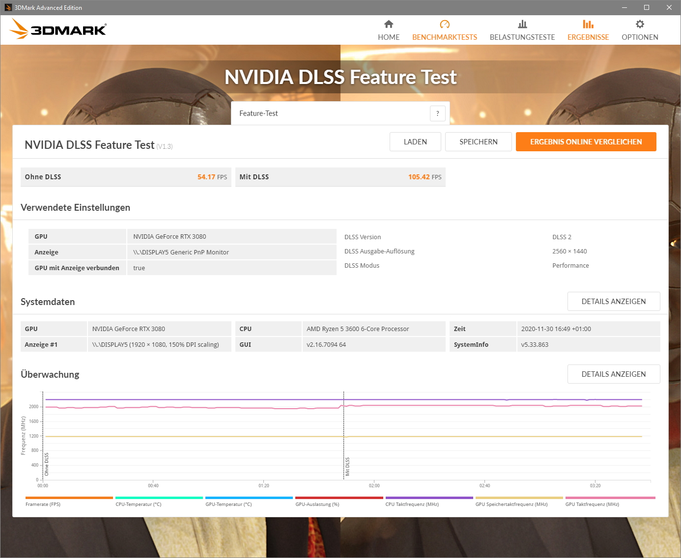Click the 2560 × 1440 resolution value

569,251
